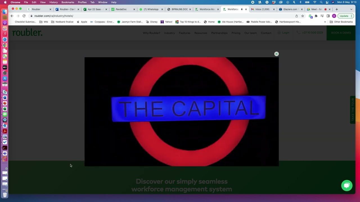The image size is (360, 202).
Task: Mute the playing Workforce tab via speaker icon
Action: pos(242,9)
